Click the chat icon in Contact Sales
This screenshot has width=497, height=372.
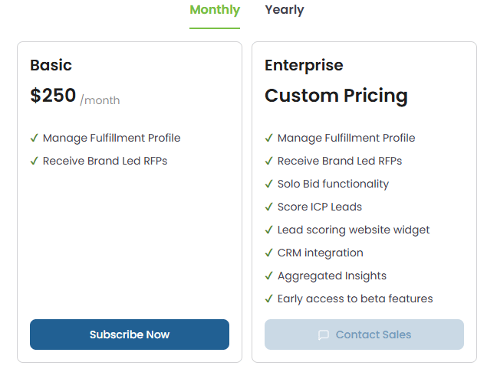pos(324,335)
